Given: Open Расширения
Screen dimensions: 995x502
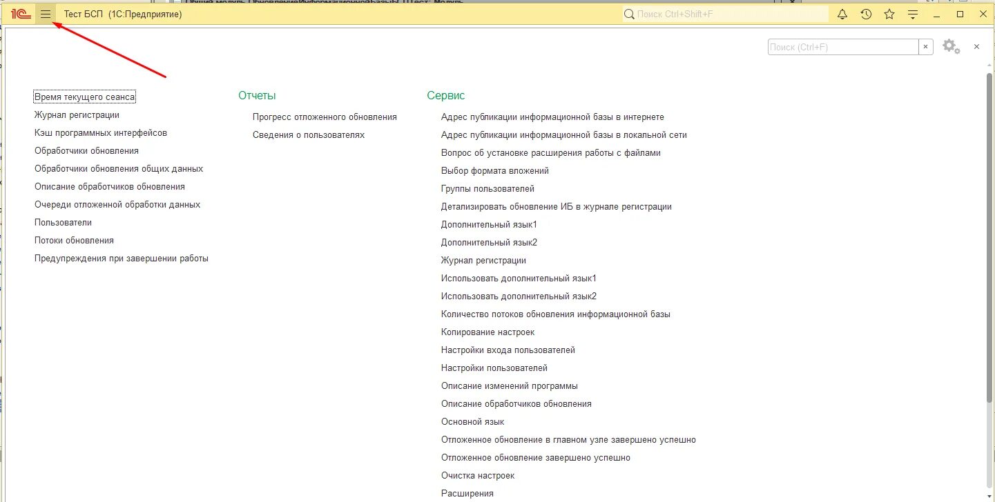Looking at the screenshot, I should click(467, 494).
